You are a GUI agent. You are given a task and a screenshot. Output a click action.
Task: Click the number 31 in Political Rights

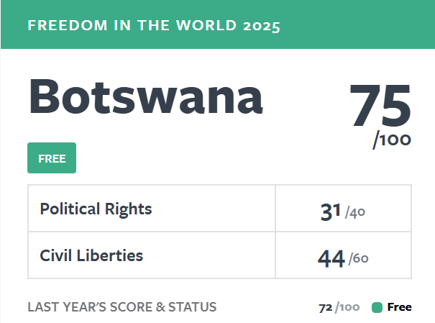[330, 211]
